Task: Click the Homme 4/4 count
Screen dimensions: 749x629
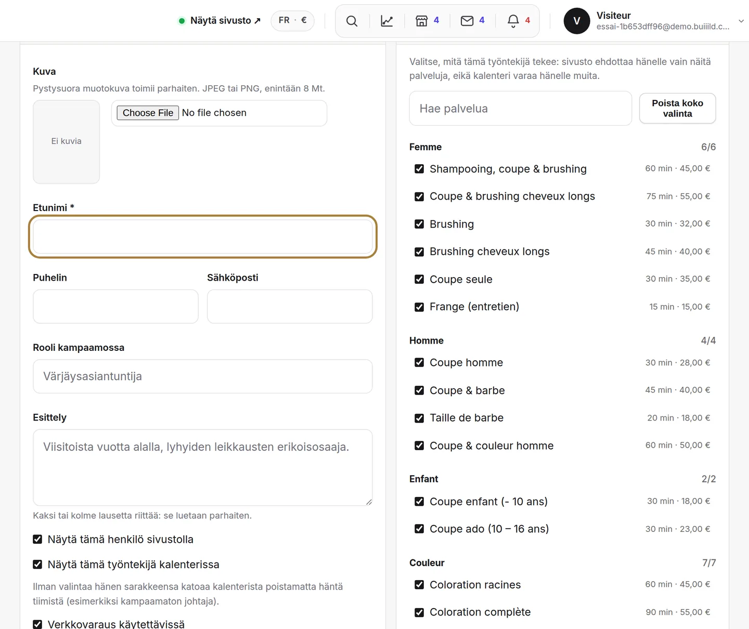Action: click(708, 340)
